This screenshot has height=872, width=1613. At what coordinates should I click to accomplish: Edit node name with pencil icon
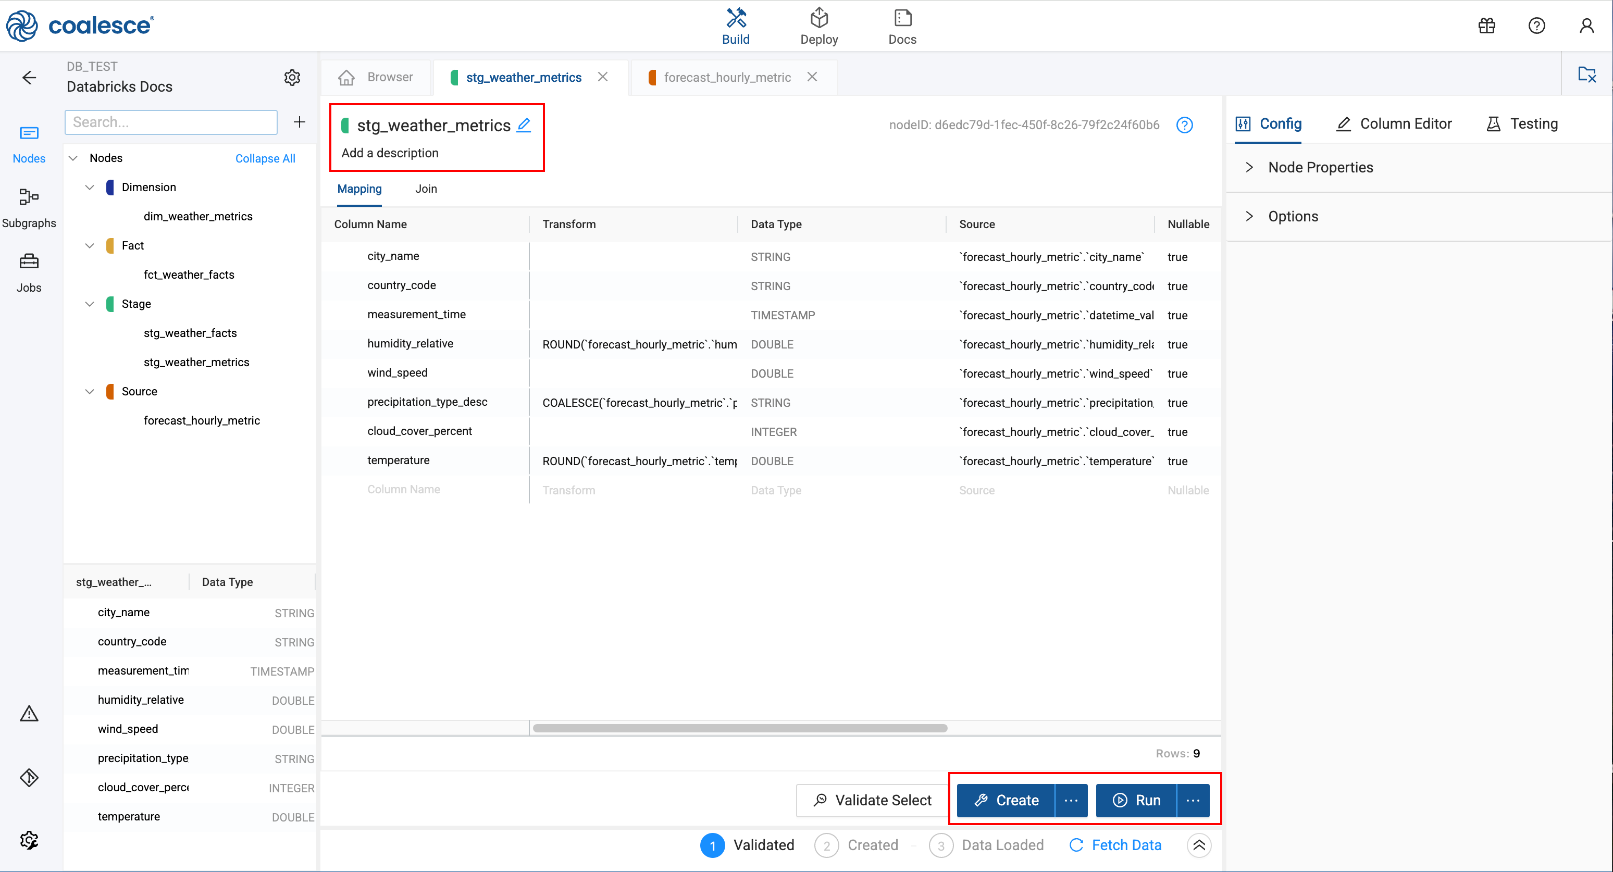pyautogui.click(x=524, y=125)
